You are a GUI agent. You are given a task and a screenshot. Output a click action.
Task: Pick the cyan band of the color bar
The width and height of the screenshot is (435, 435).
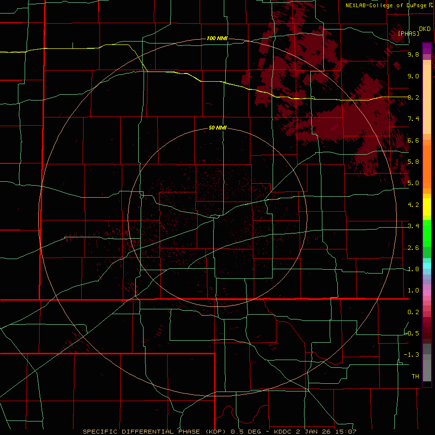click(x=427, y=266)
